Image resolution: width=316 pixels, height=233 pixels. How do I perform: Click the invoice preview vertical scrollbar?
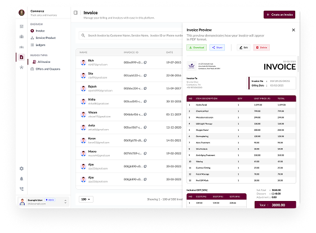298,64
